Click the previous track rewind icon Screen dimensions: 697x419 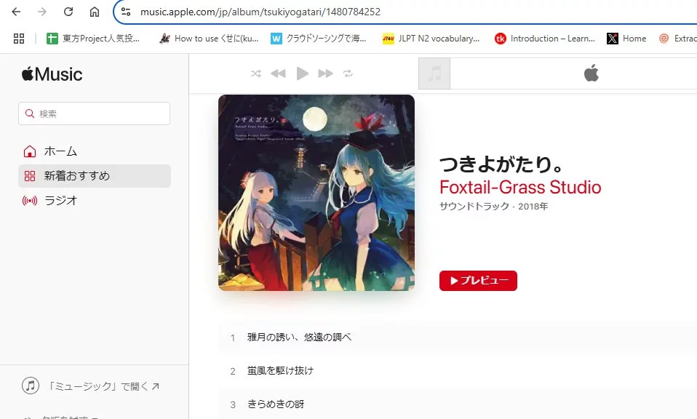tap(278, 73)
